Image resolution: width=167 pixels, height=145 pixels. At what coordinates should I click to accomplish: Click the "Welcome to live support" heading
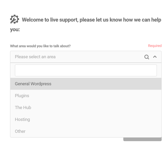[91, 20]
